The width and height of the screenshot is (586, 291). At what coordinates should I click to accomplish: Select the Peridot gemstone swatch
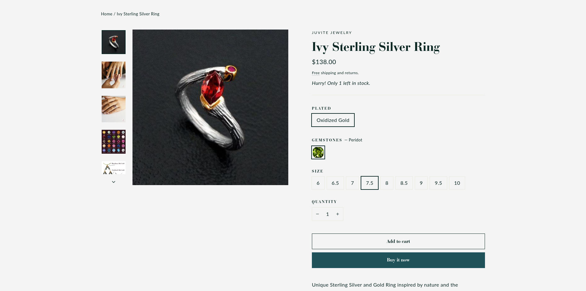(x=318, y=152)
